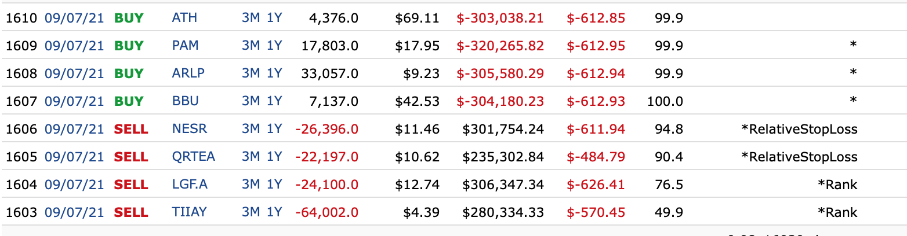
Task: Open the BBU ticker link
Action: [x=186, y=101]
